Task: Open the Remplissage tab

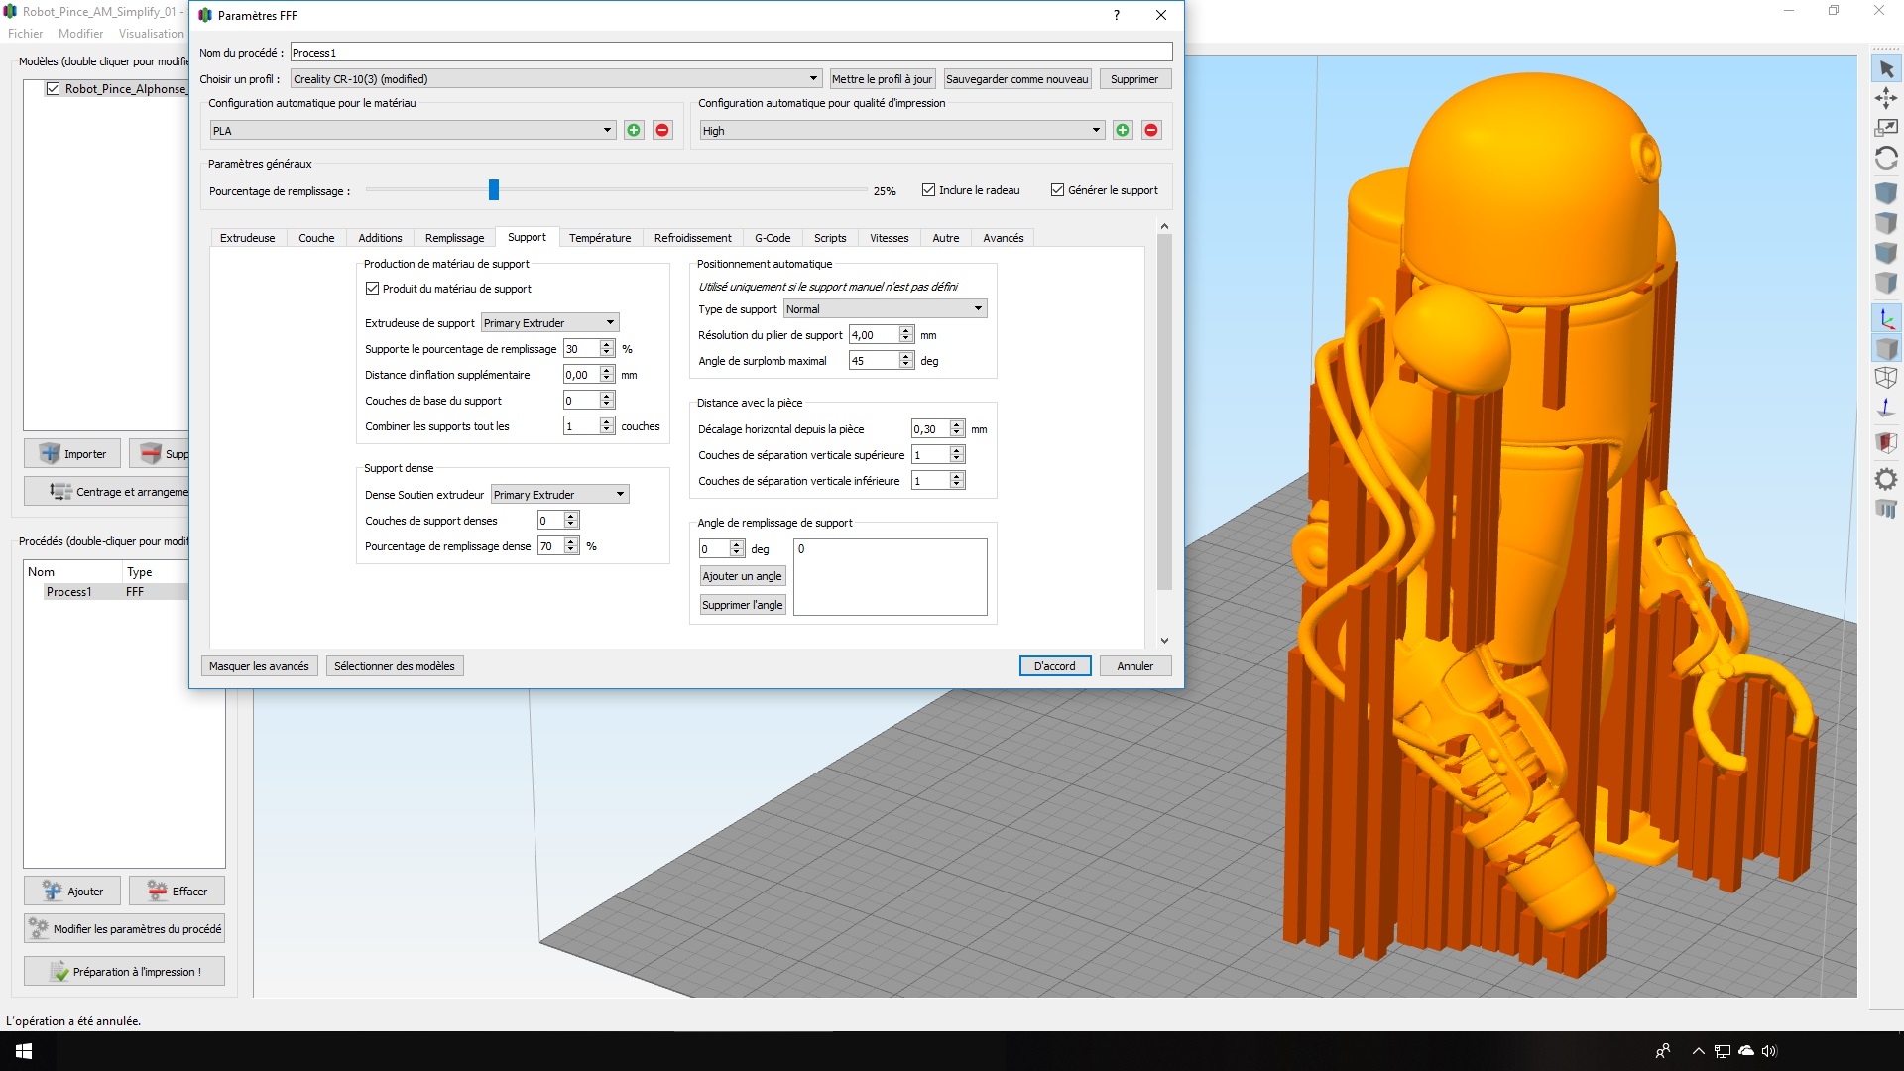Action: pyautogui.click(x=454, y=238)
